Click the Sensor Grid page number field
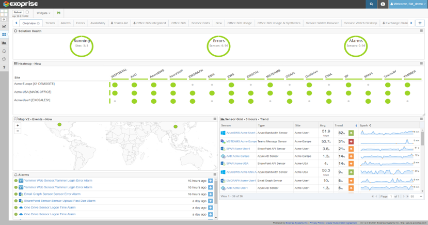This screenshot has width=428, height=225. coord(391,197)
